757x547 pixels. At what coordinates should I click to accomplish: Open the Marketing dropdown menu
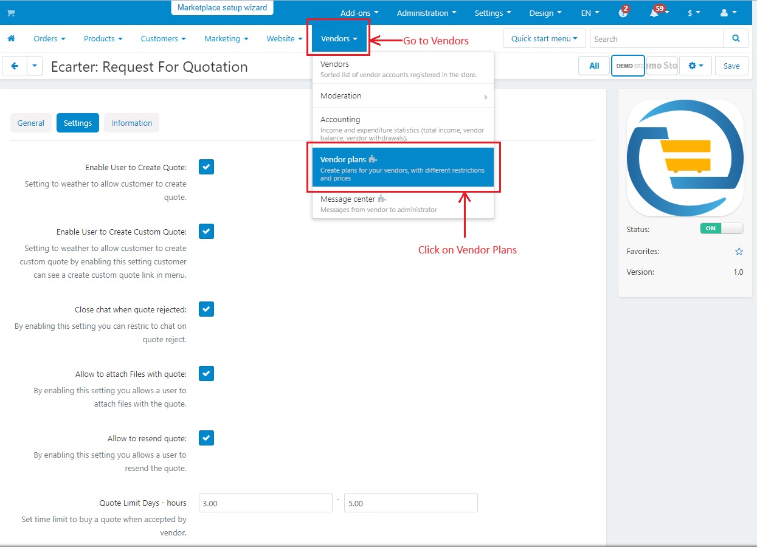pos(226,38)
